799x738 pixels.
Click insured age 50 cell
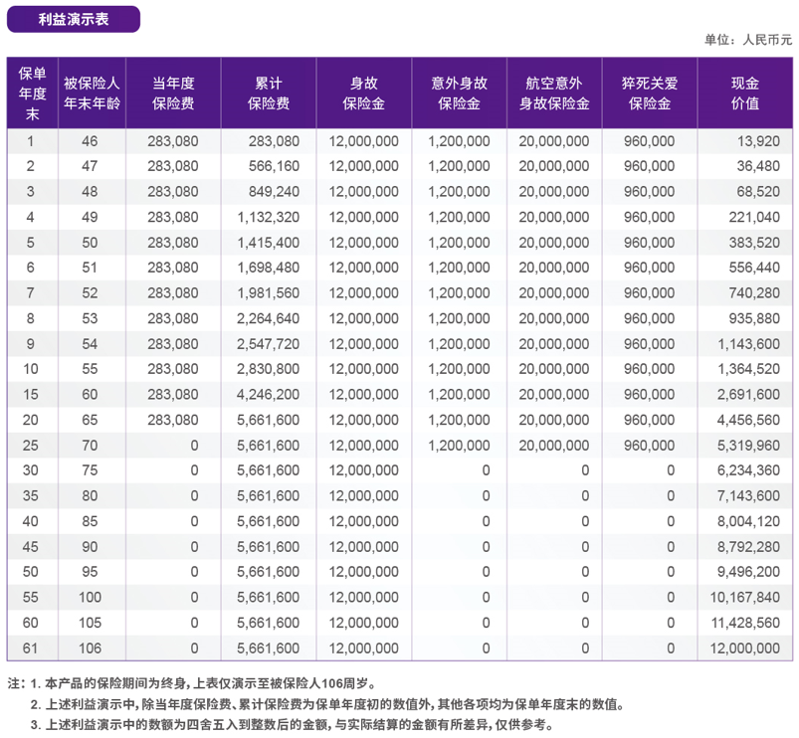click(x=90, y=243)
